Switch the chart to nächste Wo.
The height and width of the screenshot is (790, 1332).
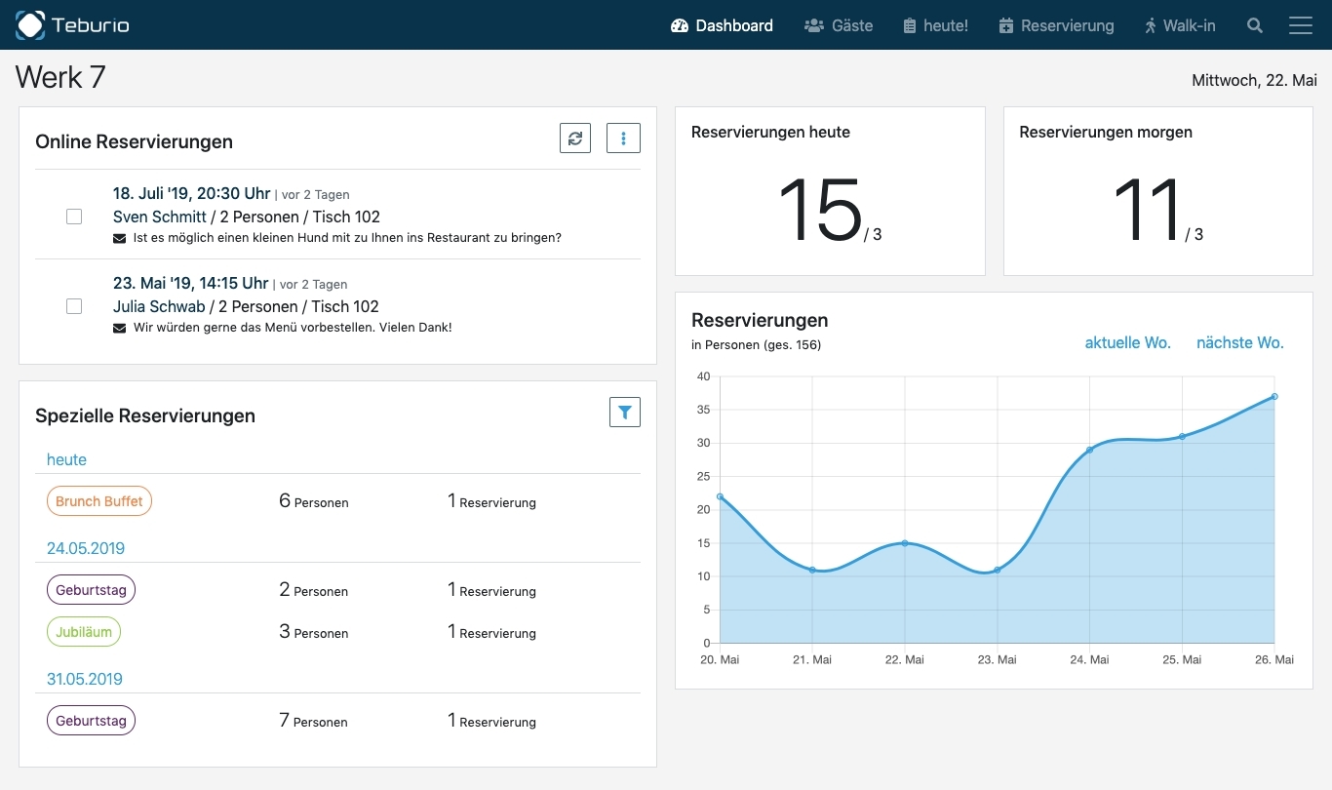click(x=1239, y=343)
